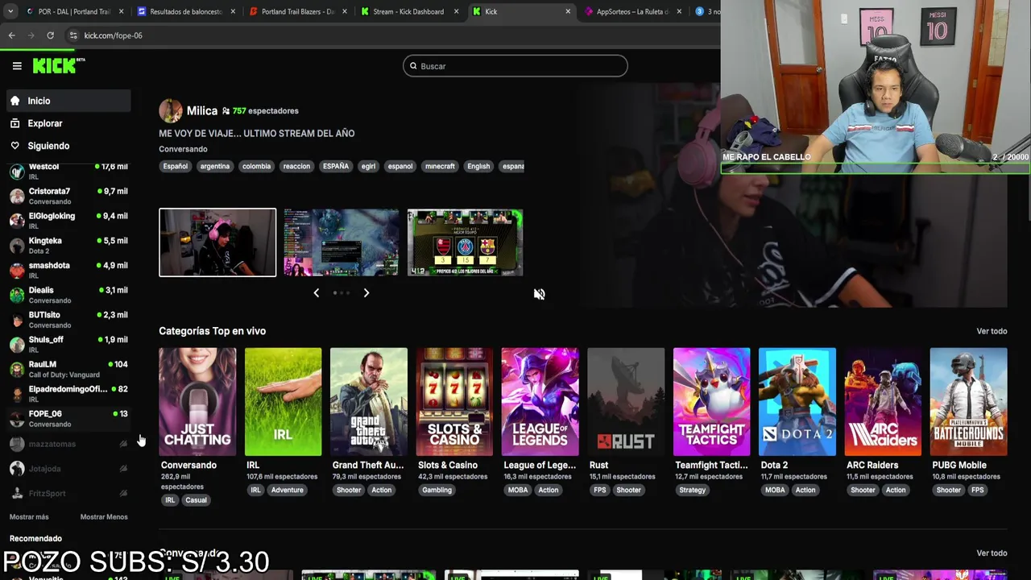Click the Casual tag under Conversando
Image resolution: width=1031 pixels, height=580 pixels.
point(196,500)
